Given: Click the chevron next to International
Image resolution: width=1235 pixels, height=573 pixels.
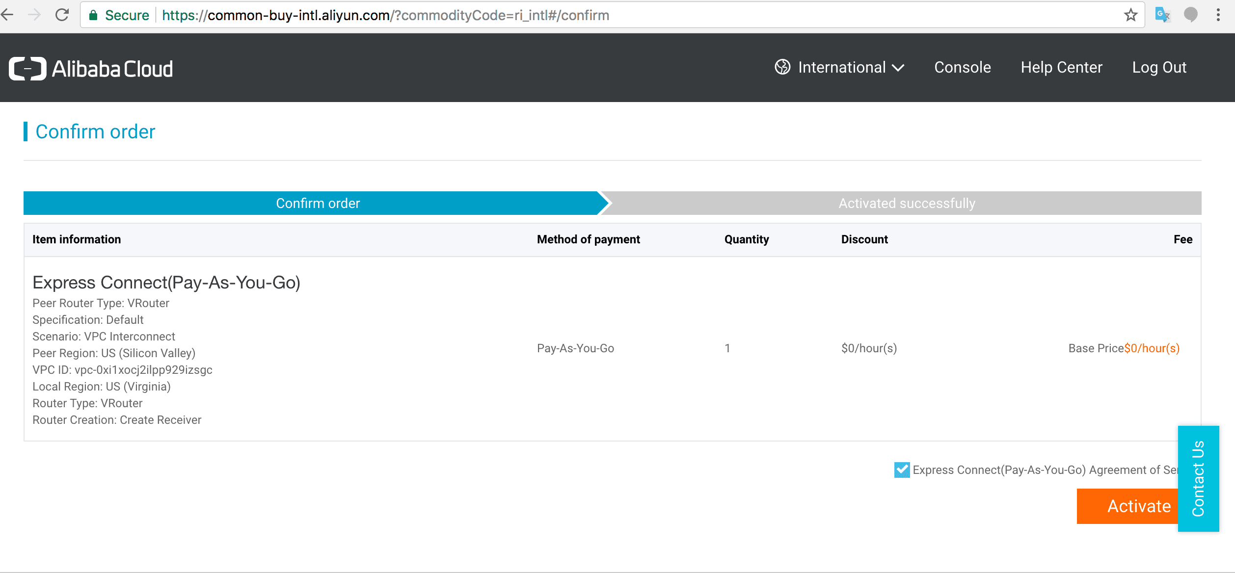Looking at the screenshot, I should click(x=898, y=68).
